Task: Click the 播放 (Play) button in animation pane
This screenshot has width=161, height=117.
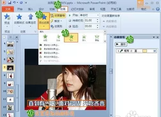Action: pyautogui.click(x=121, y=44)
